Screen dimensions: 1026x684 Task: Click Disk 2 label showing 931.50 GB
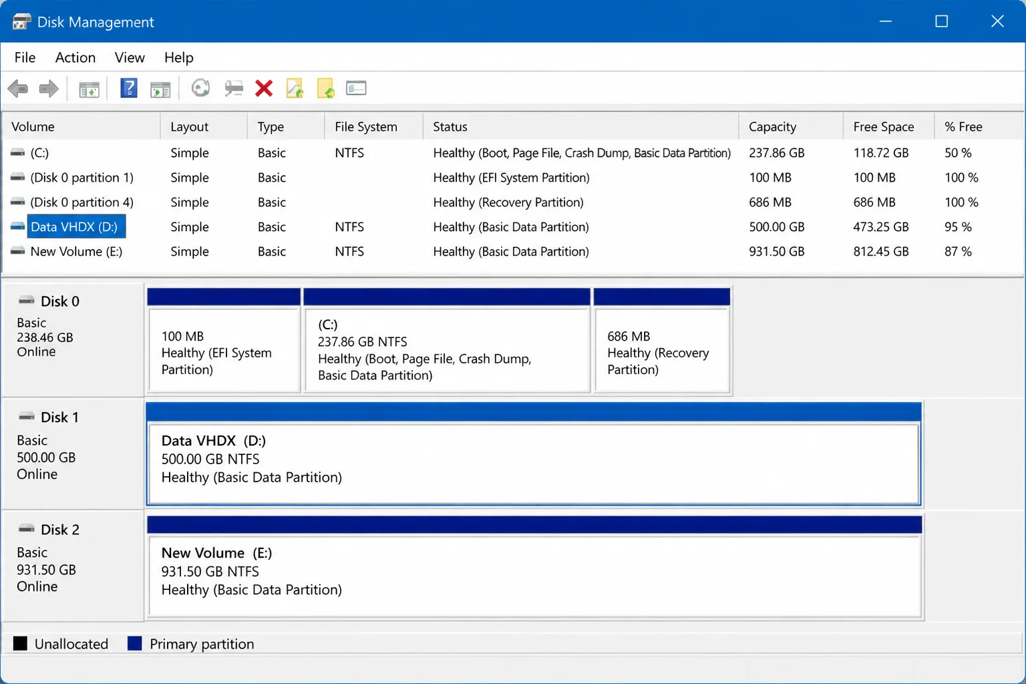[x=73, y=566]
